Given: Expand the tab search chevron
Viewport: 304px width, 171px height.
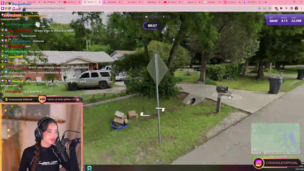Looking at the screenshot, I should 279,2.
